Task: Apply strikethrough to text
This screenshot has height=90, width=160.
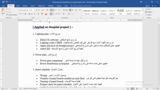Action: coord(29,14)
